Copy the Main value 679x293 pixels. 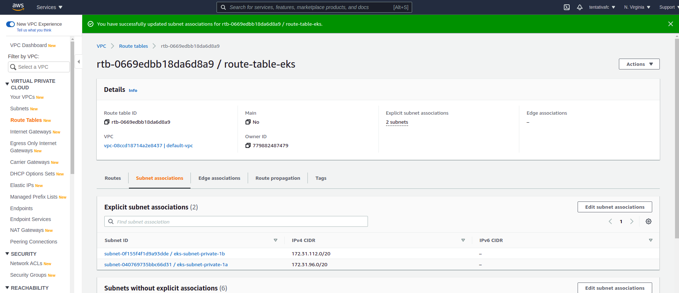pos(248,122)
